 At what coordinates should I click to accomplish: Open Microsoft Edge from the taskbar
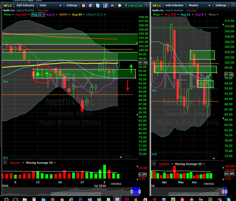point(80,199)
